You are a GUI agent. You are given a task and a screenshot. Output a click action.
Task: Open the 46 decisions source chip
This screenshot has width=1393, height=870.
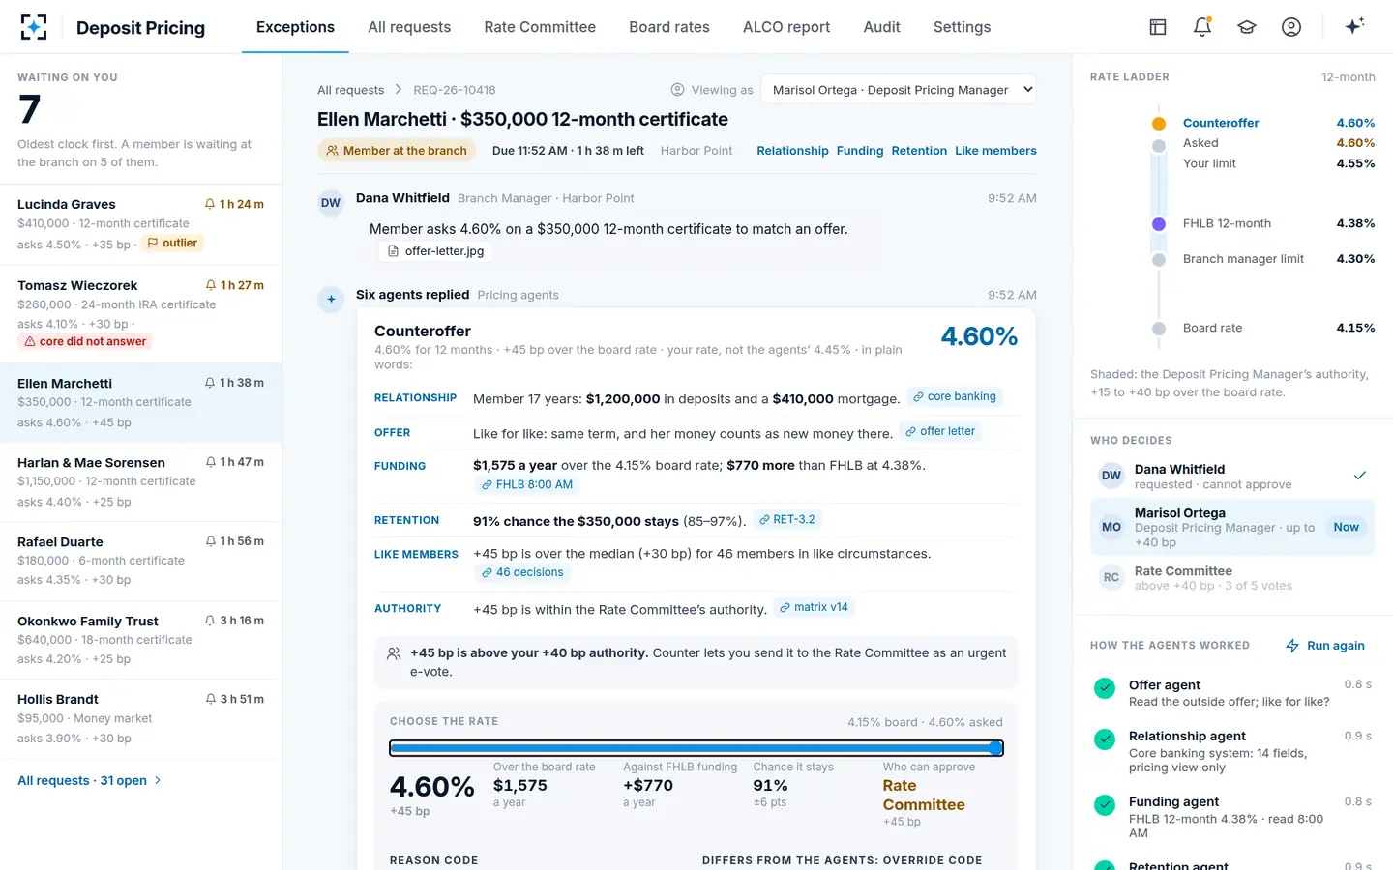coord(522,573)
